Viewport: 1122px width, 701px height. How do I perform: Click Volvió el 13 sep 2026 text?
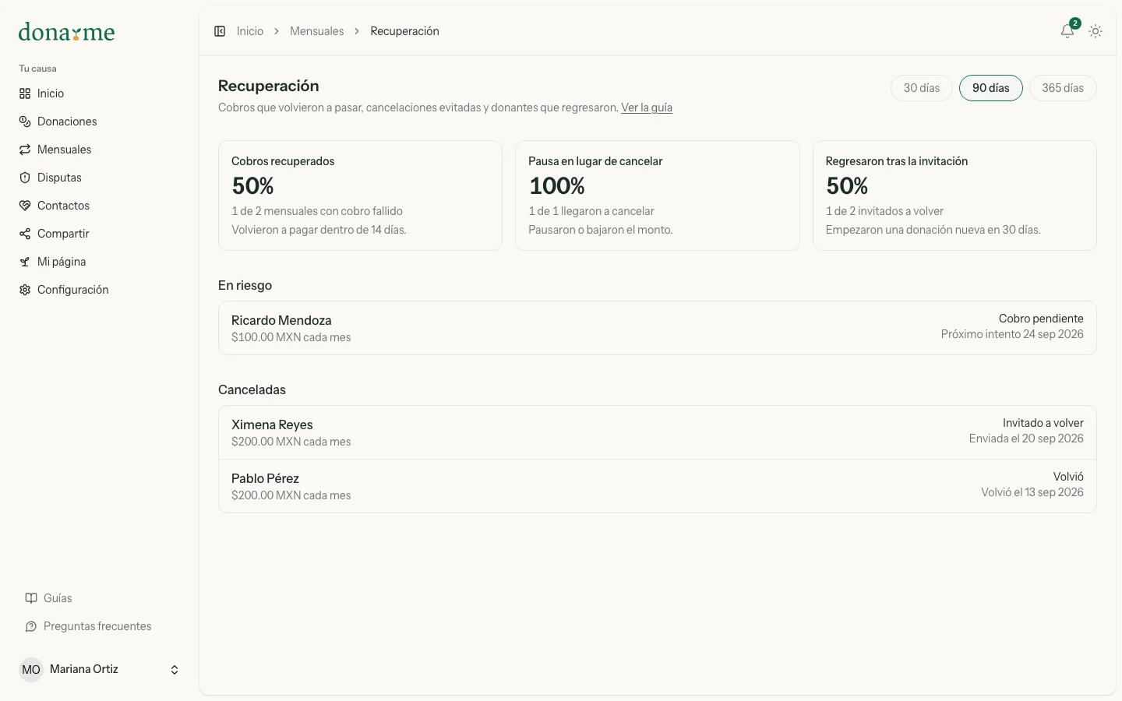[1032, 492]
